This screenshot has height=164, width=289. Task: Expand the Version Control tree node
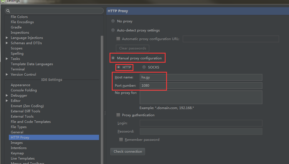(x=7, y=75)
